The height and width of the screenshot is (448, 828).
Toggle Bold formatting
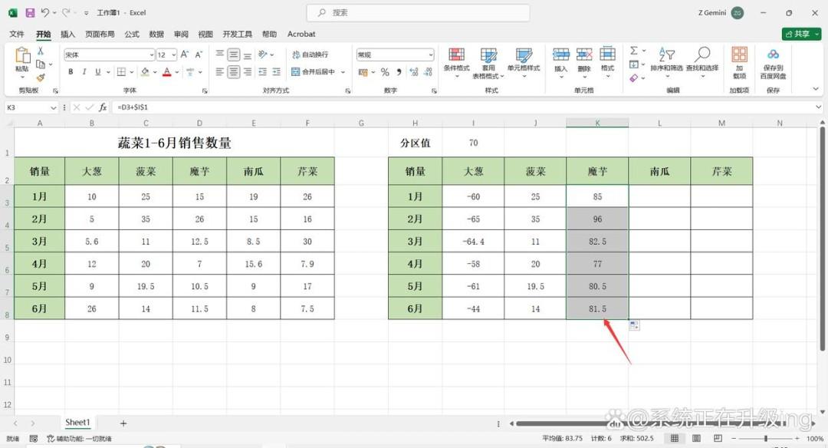coord(71,72)
